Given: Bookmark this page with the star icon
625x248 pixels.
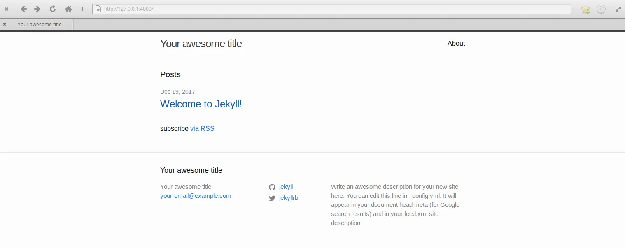Looking at the screenshot, I should (x=585, y=9).
